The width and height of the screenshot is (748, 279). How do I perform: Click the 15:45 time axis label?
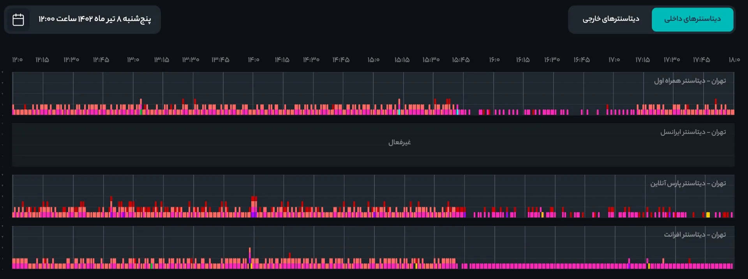click(x=460, y=60)
